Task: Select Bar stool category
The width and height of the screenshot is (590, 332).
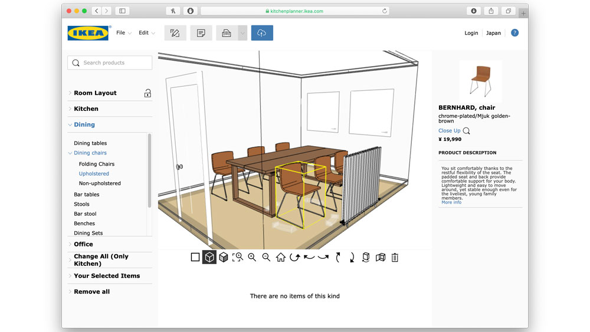Action: coord(85,213)
